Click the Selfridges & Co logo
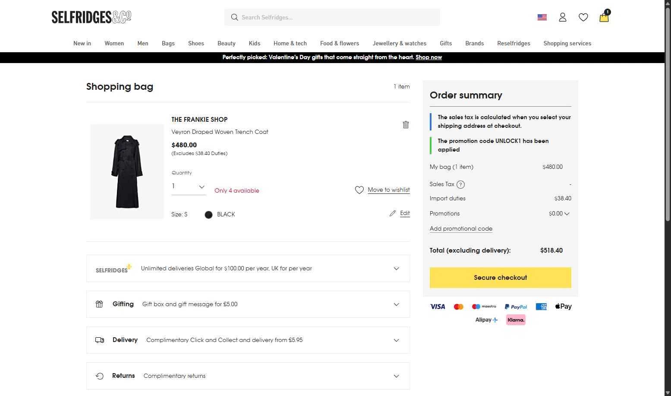Image resolution: width=671 pixels, height=396 pixels. (x=91, y=17)
